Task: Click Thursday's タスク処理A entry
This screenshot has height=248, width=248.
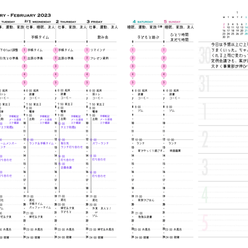Action: (x=68, y=127)
